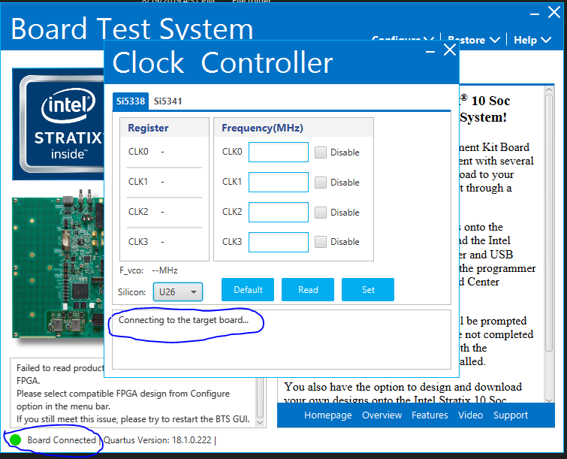This screenshot has width=567, height=459.
Task: Open the Help menu in Board Test System
Action: (x=532, y=40)
